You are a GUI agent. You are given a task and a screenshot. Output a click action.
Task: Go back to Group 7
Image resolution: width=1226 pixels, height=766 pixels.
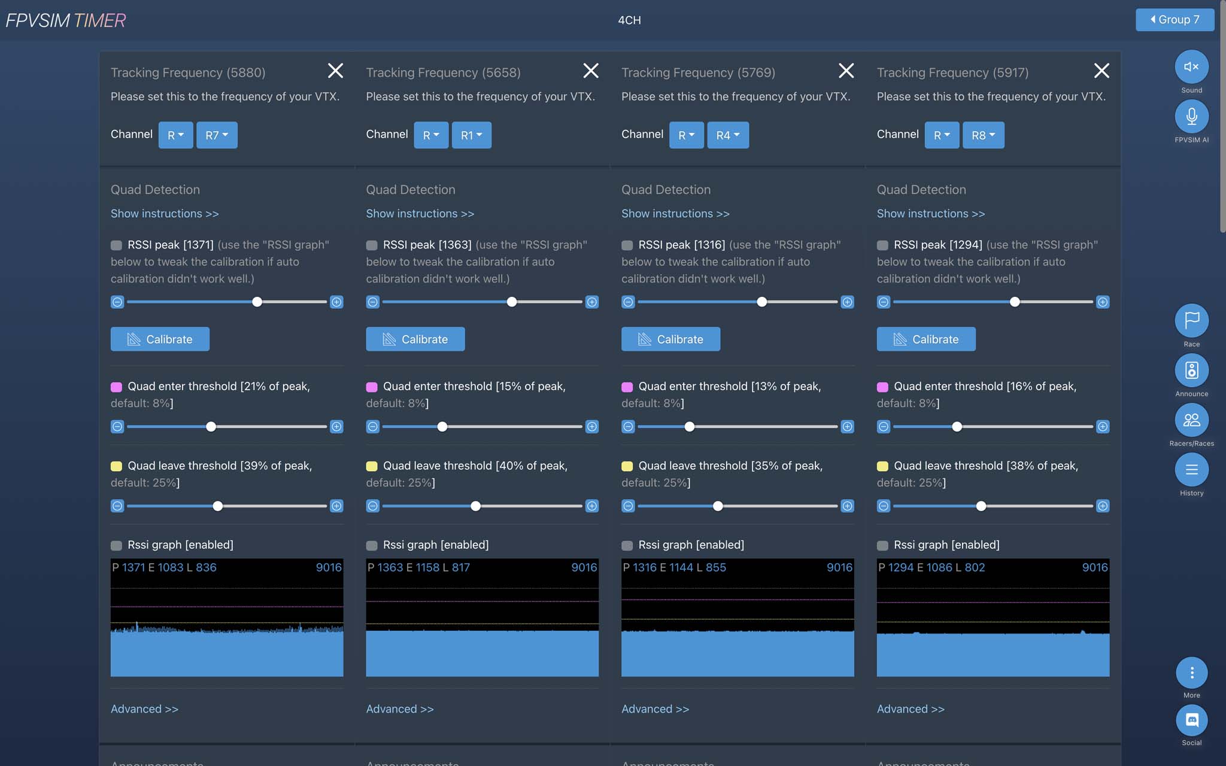[1174, 20]
